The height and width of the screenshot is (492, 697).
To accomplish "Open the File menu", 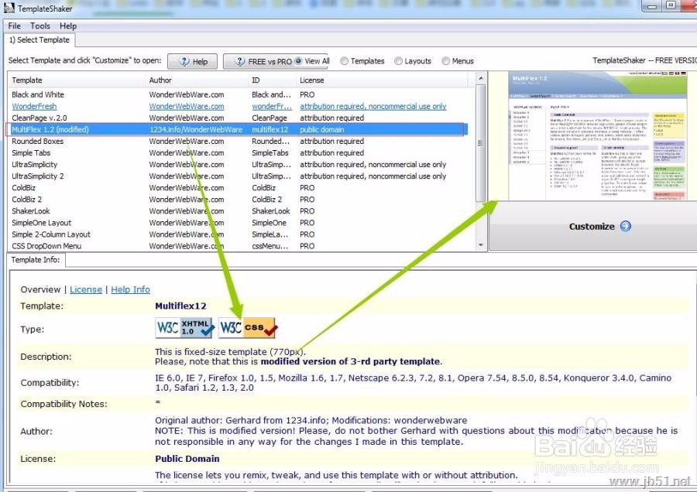I will [x=14, y=26].
